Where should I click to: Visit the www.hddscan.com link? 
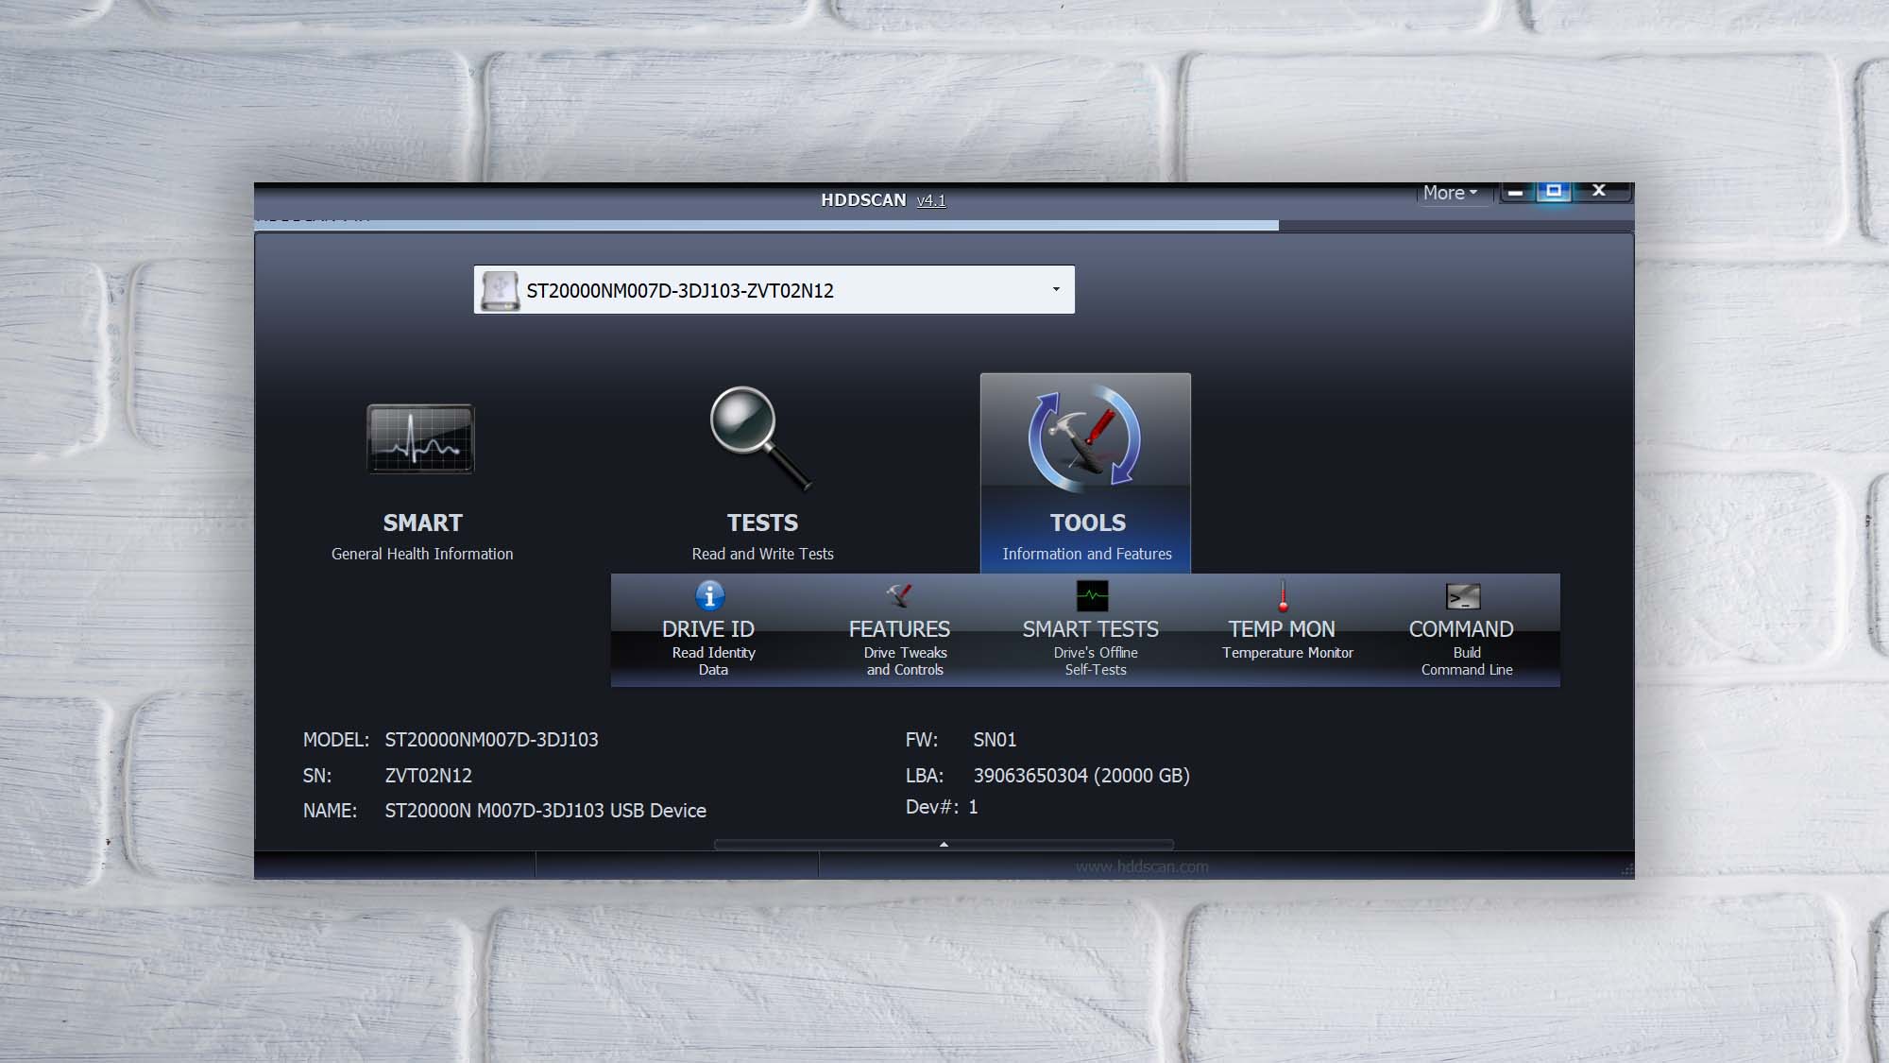[1142, 866]
